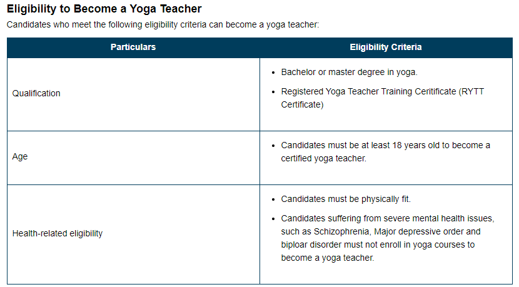Click the bullet before 'Bachelor or master degree'
The image size is (519, 287).
(273, 73)
